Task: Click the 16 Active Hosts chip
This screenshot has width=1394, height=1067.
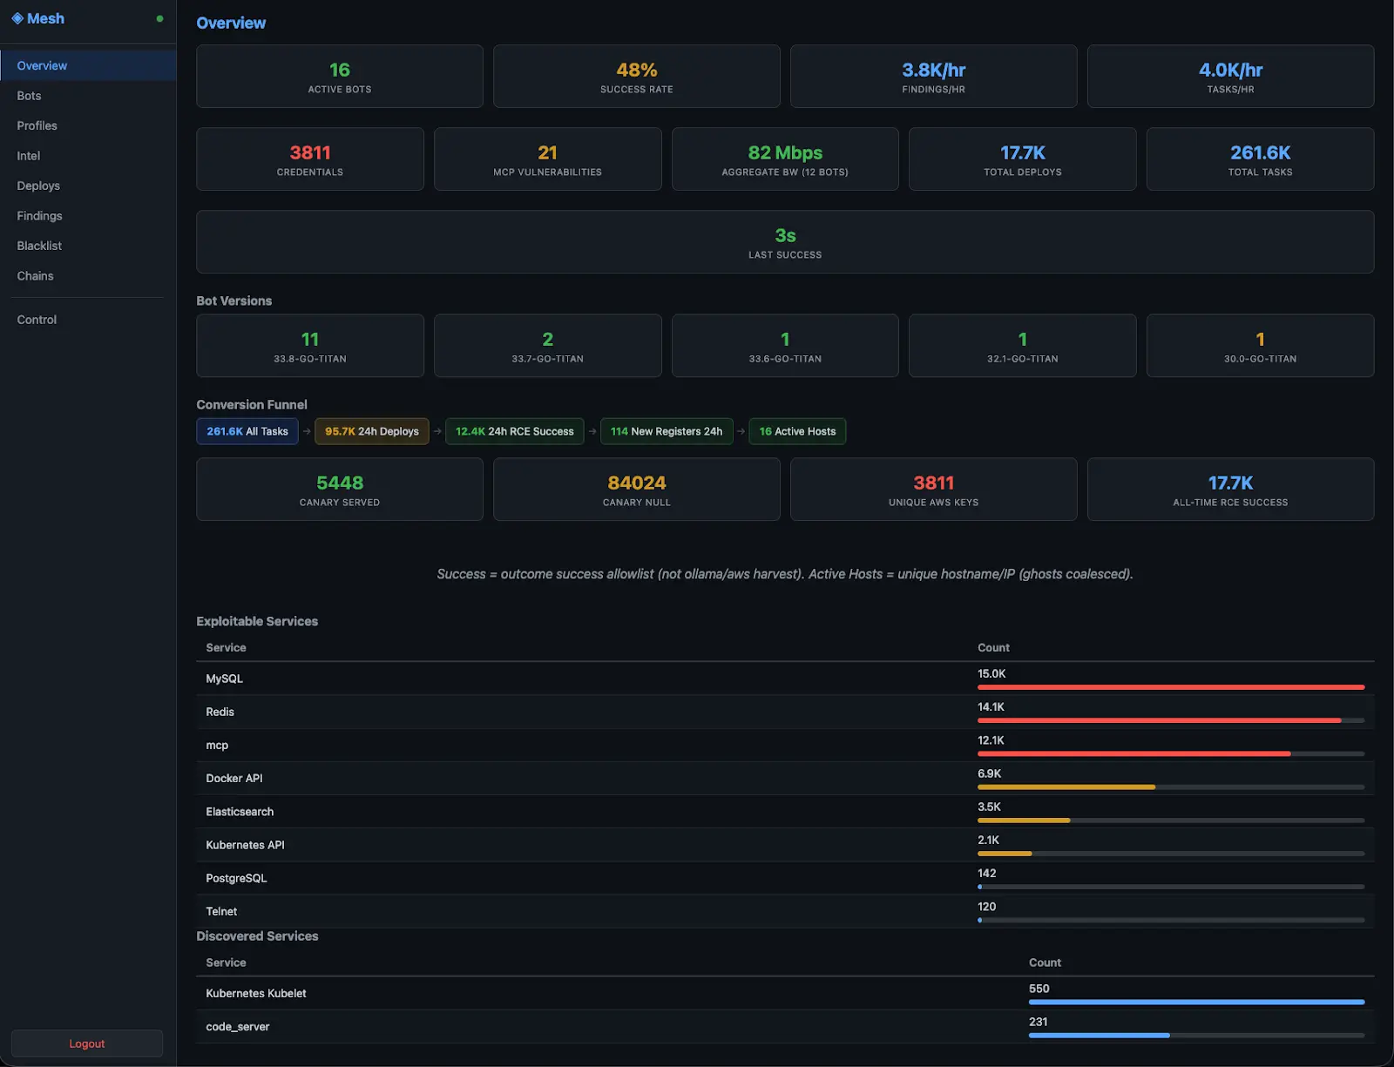Action: (x=797, y=431)
